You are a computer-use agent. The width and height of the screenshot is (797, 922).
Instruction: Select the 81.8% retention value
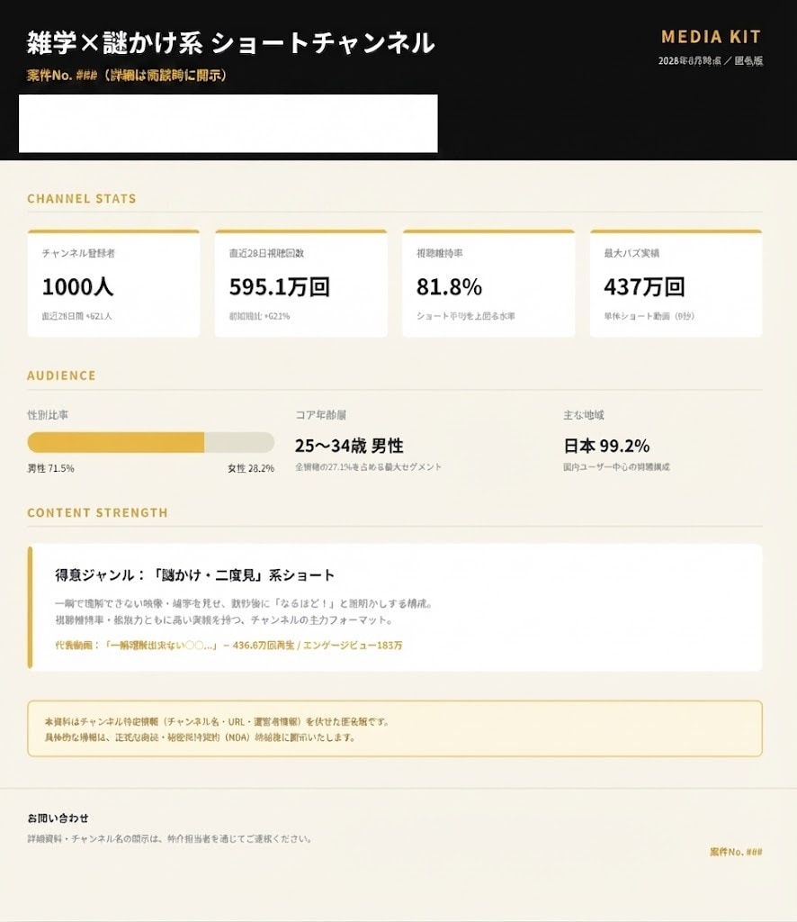pos(449,287)
